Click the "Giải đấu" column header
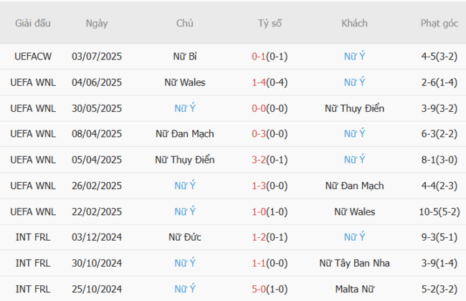Image resolution: width=466 pixels, height=301 pixels. [x=33, y=23]
